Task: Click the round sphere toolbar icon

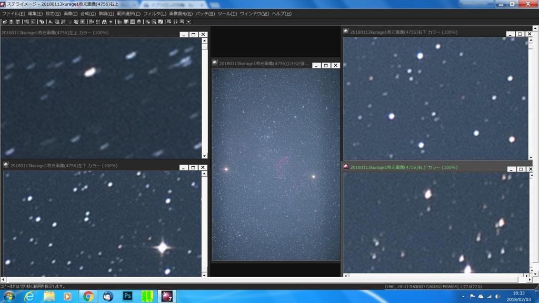Action: tap(139, 22)
